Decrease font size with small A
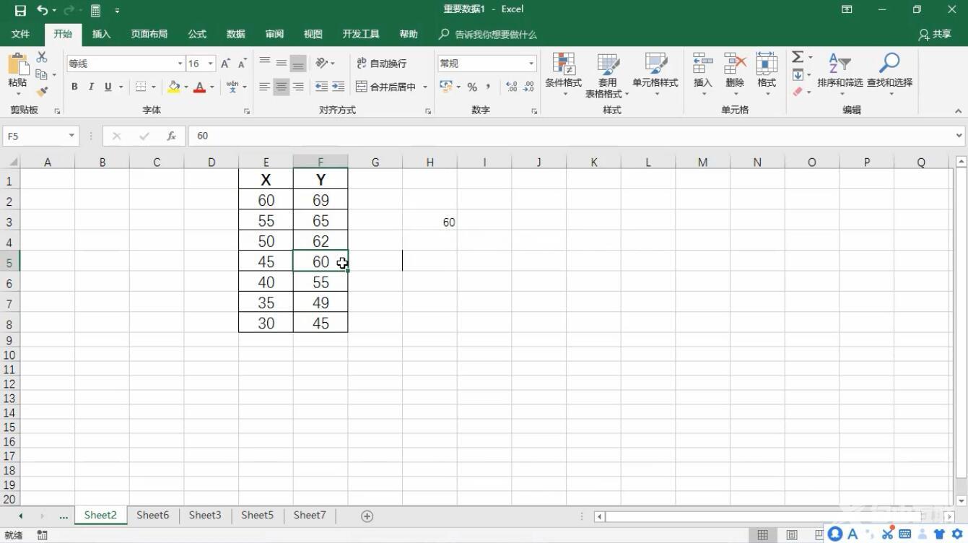 point(243,64)
